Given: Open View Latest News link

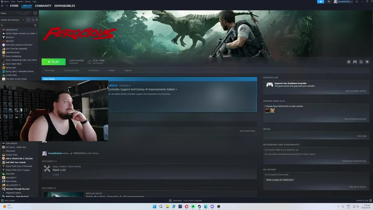Looking at the screenshot, I should [x=247, y=131].
